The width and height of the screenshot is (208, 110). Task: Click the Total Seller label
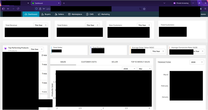[58, 47]
